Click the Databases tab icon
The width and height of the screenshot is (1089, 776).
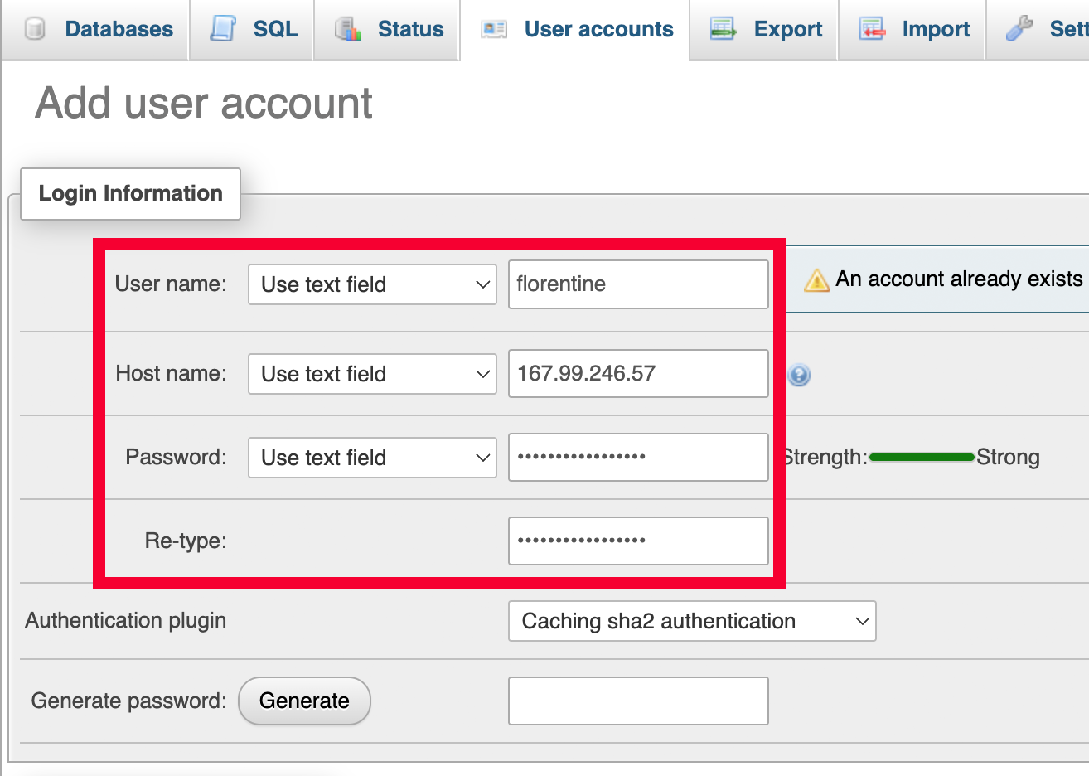tap(35, 30)
